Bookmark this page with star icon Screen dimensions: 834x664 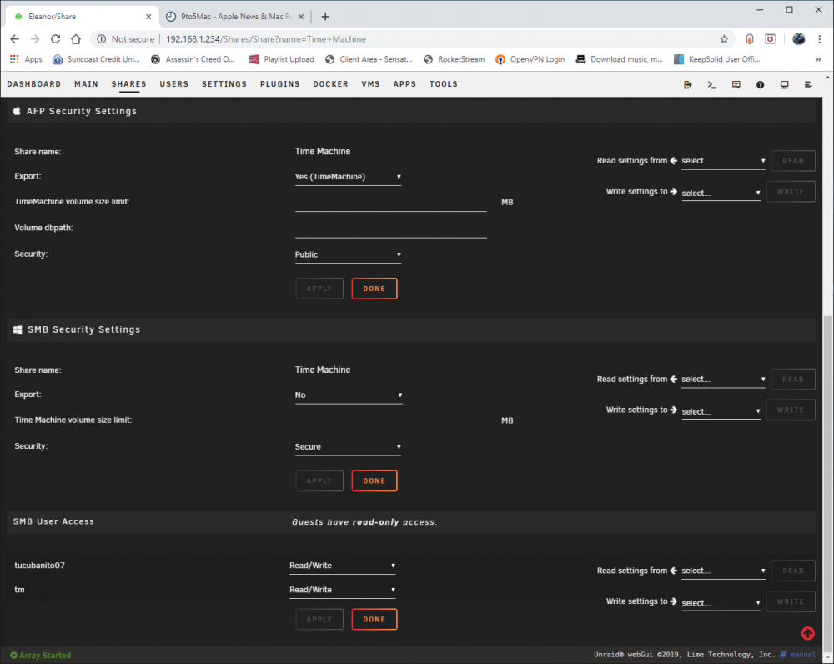(x=724, y=39)
